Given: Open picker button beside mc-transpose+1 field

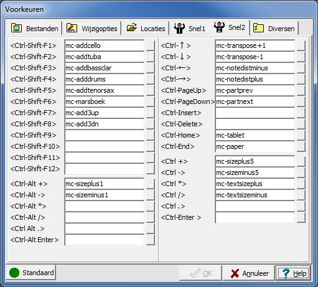Looking at the screenshot, I should (x=301, y=45).
